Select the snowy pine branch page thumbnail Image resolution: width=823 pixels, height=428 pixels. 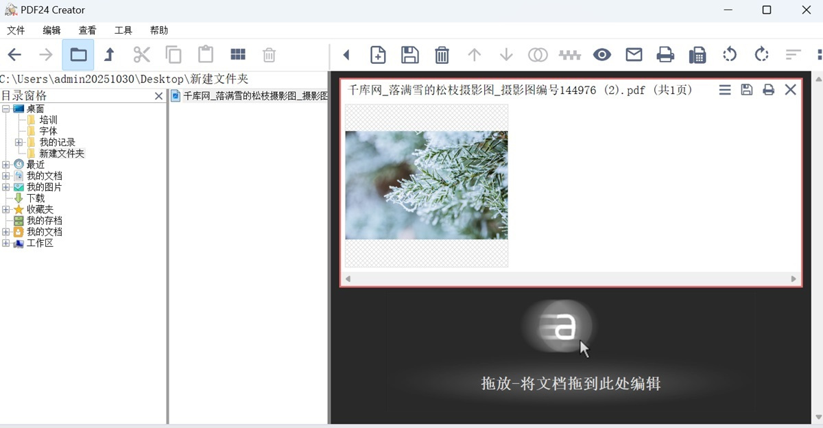click(x=427, y=186)
